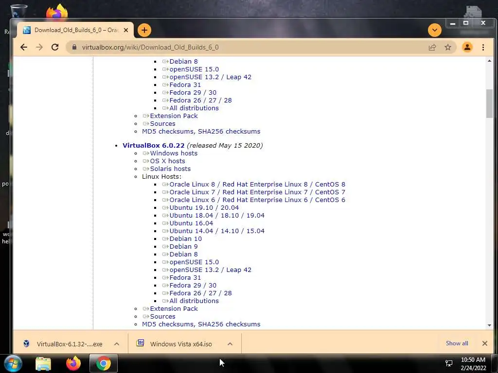498x373 pixels.
Task: Close the Download_Old_Builds_6_0 tab
Action: [126, 30]
